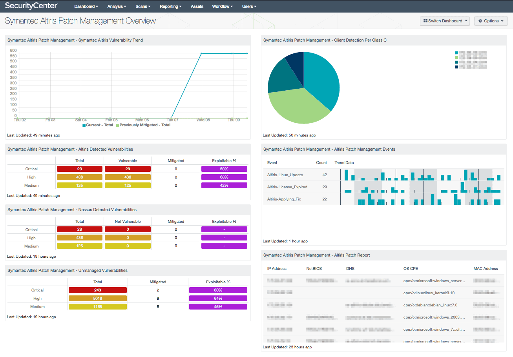This screenshot has height=357, width=513.
Task: Click the 68% Exploitable bar
Action: pos(224,177)
